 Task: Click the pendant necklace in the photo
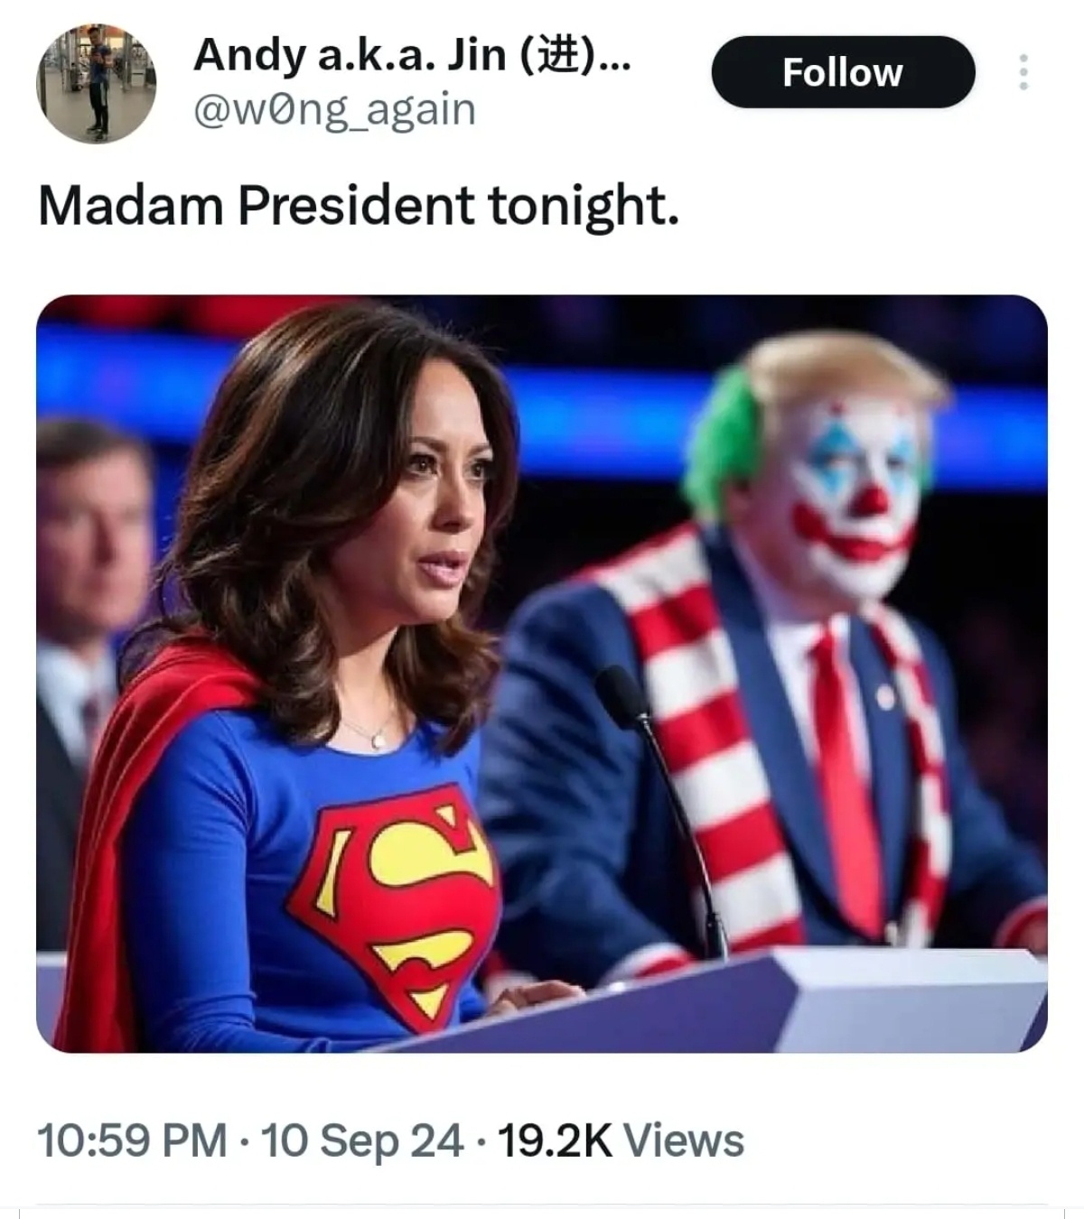[x=378, y=739]
